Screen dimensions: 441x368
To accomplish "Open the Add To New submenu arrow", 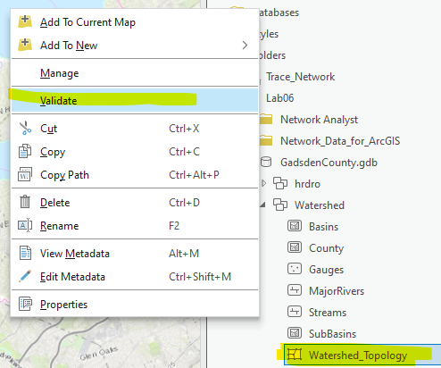I will click(245, 46).
